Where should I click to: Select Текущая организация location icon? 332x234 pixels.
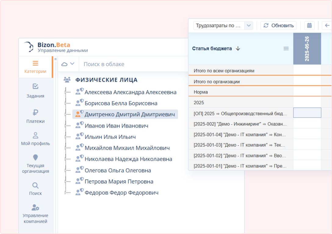pos(35,158)
